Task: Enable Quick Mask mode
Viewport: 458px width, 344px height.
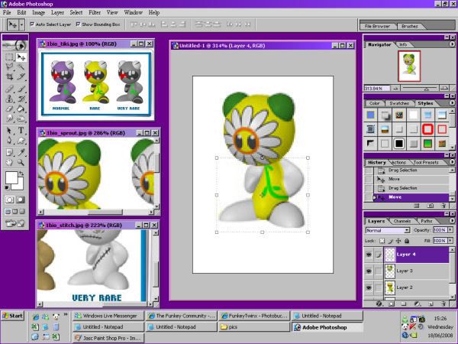Action: tap(21, 200)
